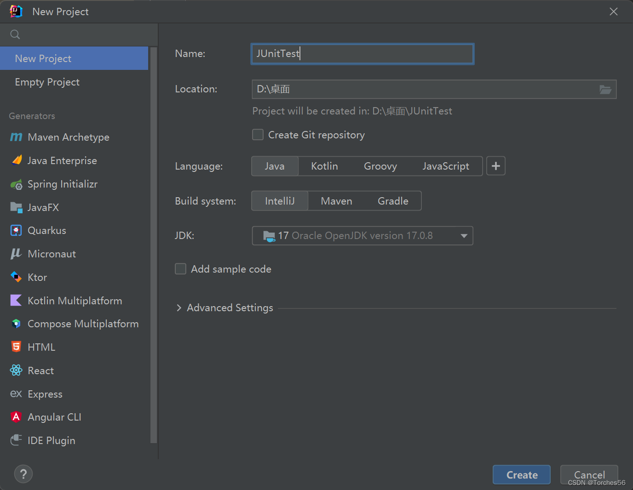This screenshot has width=633, height=490.
Task: Choose IntelliJ build system
Action: [x=280, y=201]
